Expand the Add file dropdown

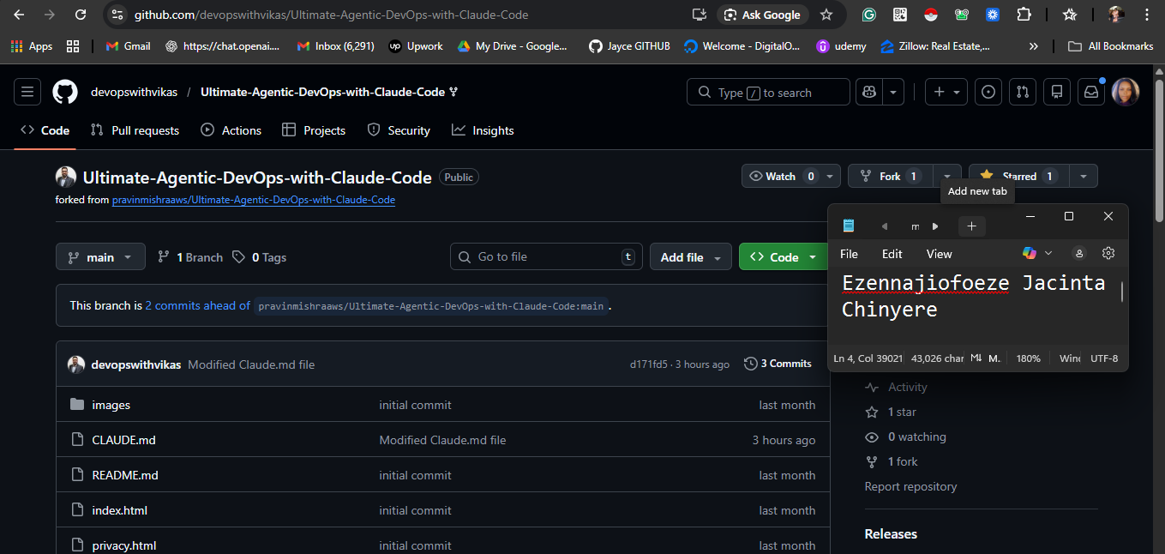[x=691, y=257]
